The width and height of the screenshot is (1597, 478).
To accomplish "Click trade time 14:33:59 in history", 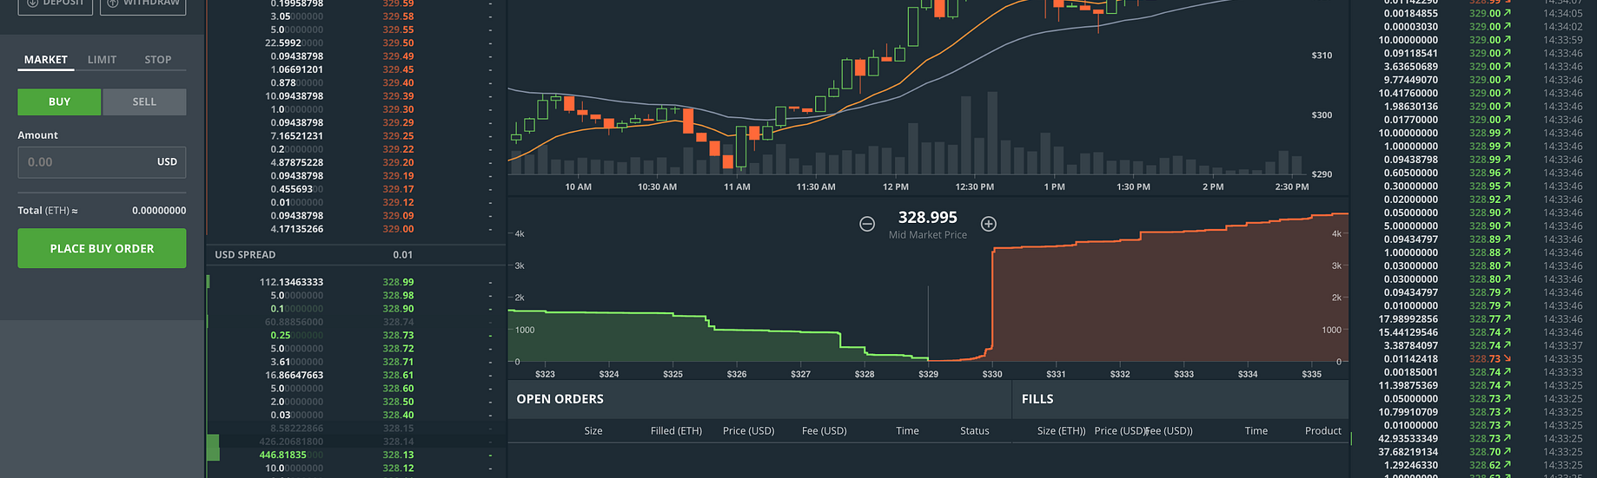I will (x=1563, y=40).
